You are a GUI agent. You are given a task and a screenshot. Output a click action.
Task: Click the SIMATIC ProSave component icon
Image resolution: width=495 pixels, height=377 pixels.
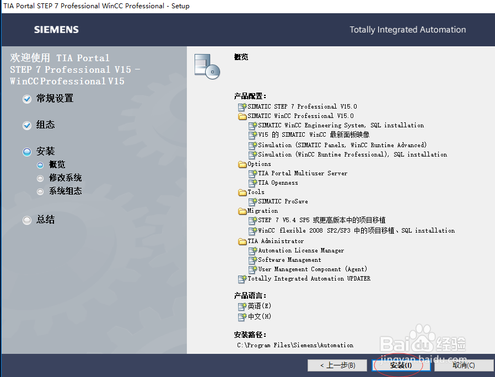click(x=253, y=201)
